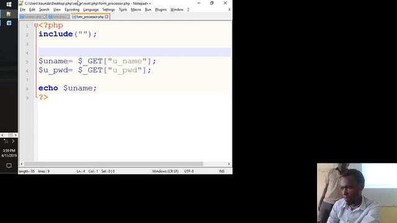Open the Settings menu

pos(109,10)
